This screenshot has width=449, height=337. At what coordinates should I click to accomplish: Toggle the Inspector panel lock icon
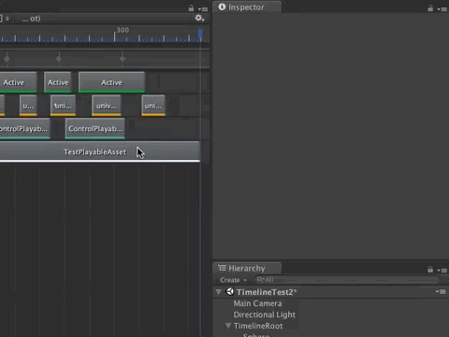[x=430, y=8]
